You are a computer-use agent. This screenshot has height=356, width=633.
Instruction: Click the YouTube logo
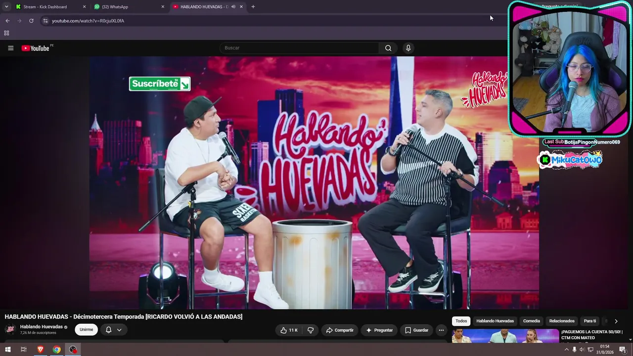click(x=36, y=48)
